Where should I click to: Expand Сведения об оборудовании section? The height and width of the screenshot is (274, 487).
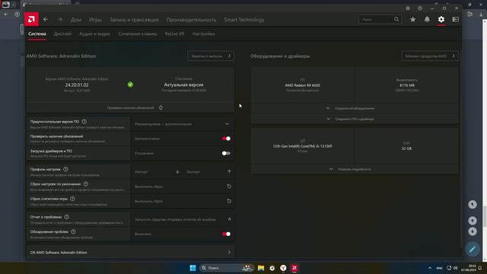355,108
